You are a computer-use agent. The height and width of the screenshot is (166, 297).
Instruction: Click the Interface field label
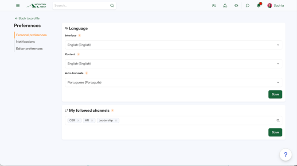pos(70,35)
